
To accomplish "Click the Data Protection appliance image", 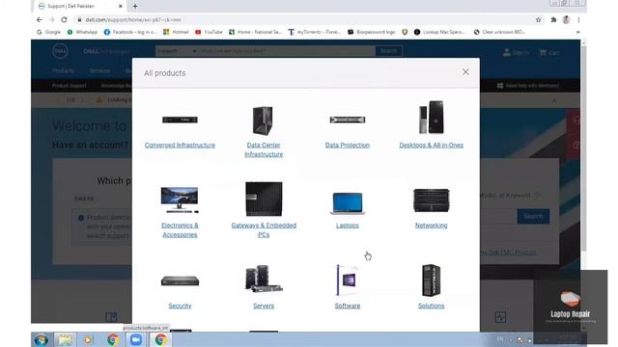I will pos(348,120).
